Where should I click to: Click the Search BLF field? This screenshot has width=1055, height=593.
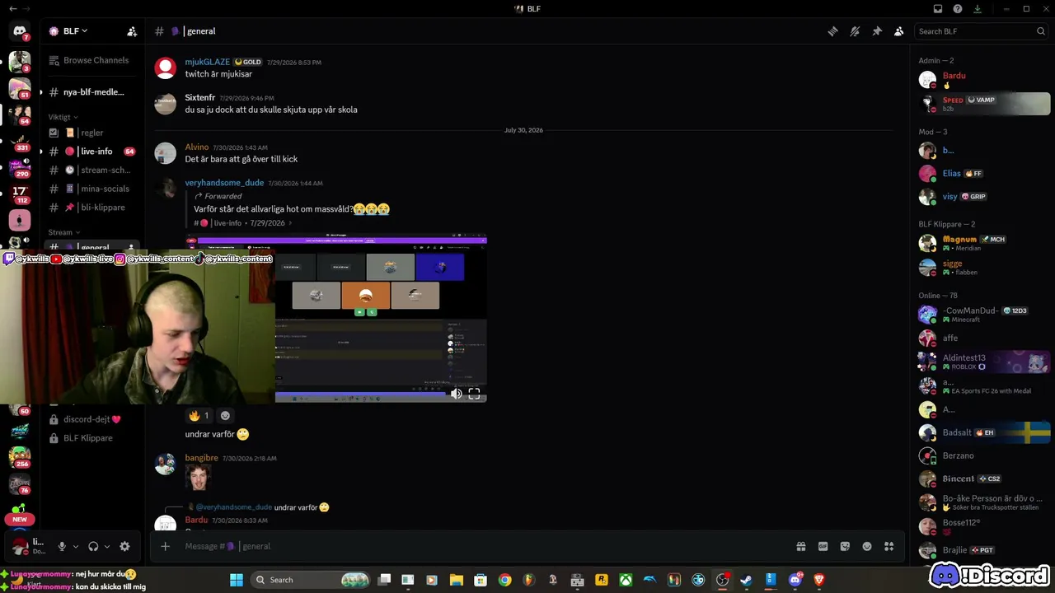coord(982,31)
